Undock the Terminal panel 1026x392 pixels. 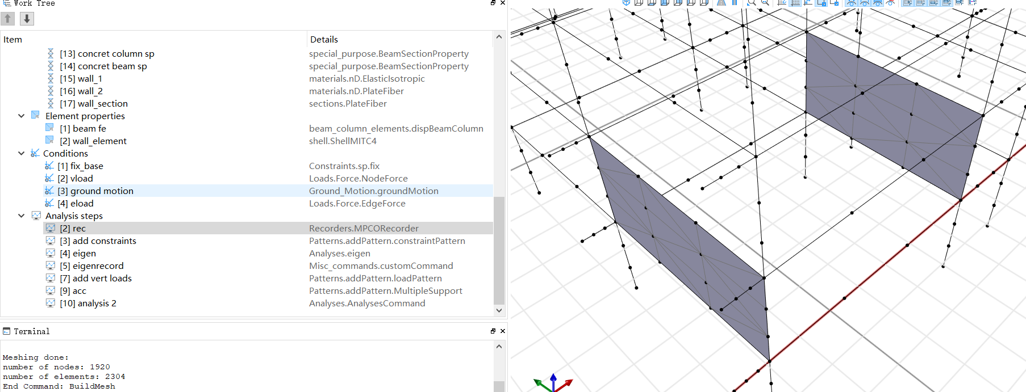coord(493,331)
